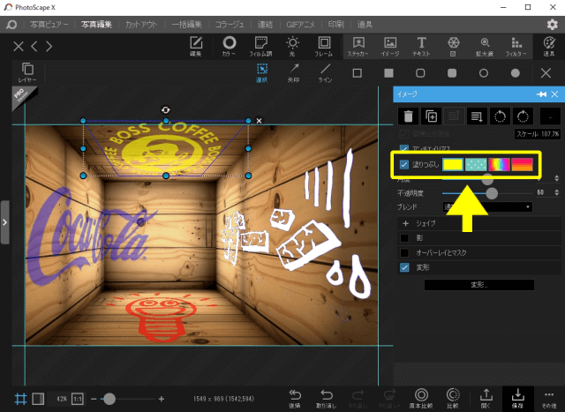Open the カラー color tool
Screen dimensions: 565x412
point(229,47)
